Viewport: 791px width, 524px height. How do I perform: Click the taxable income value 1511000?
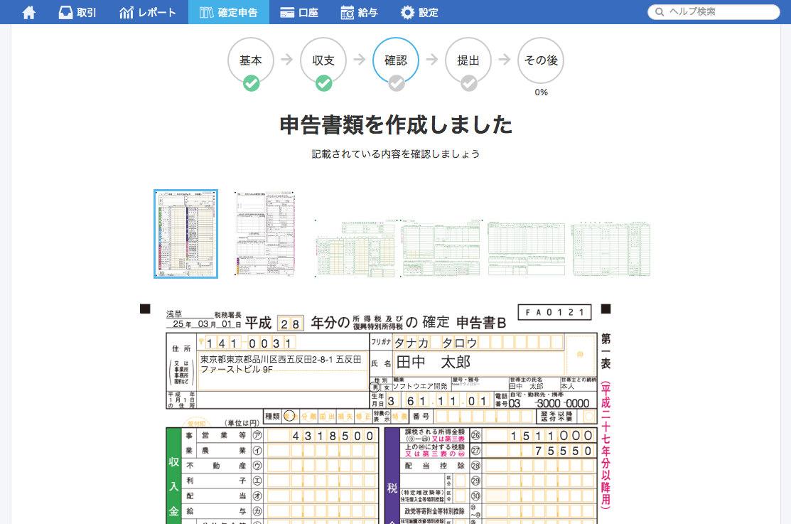click(551, 436)
